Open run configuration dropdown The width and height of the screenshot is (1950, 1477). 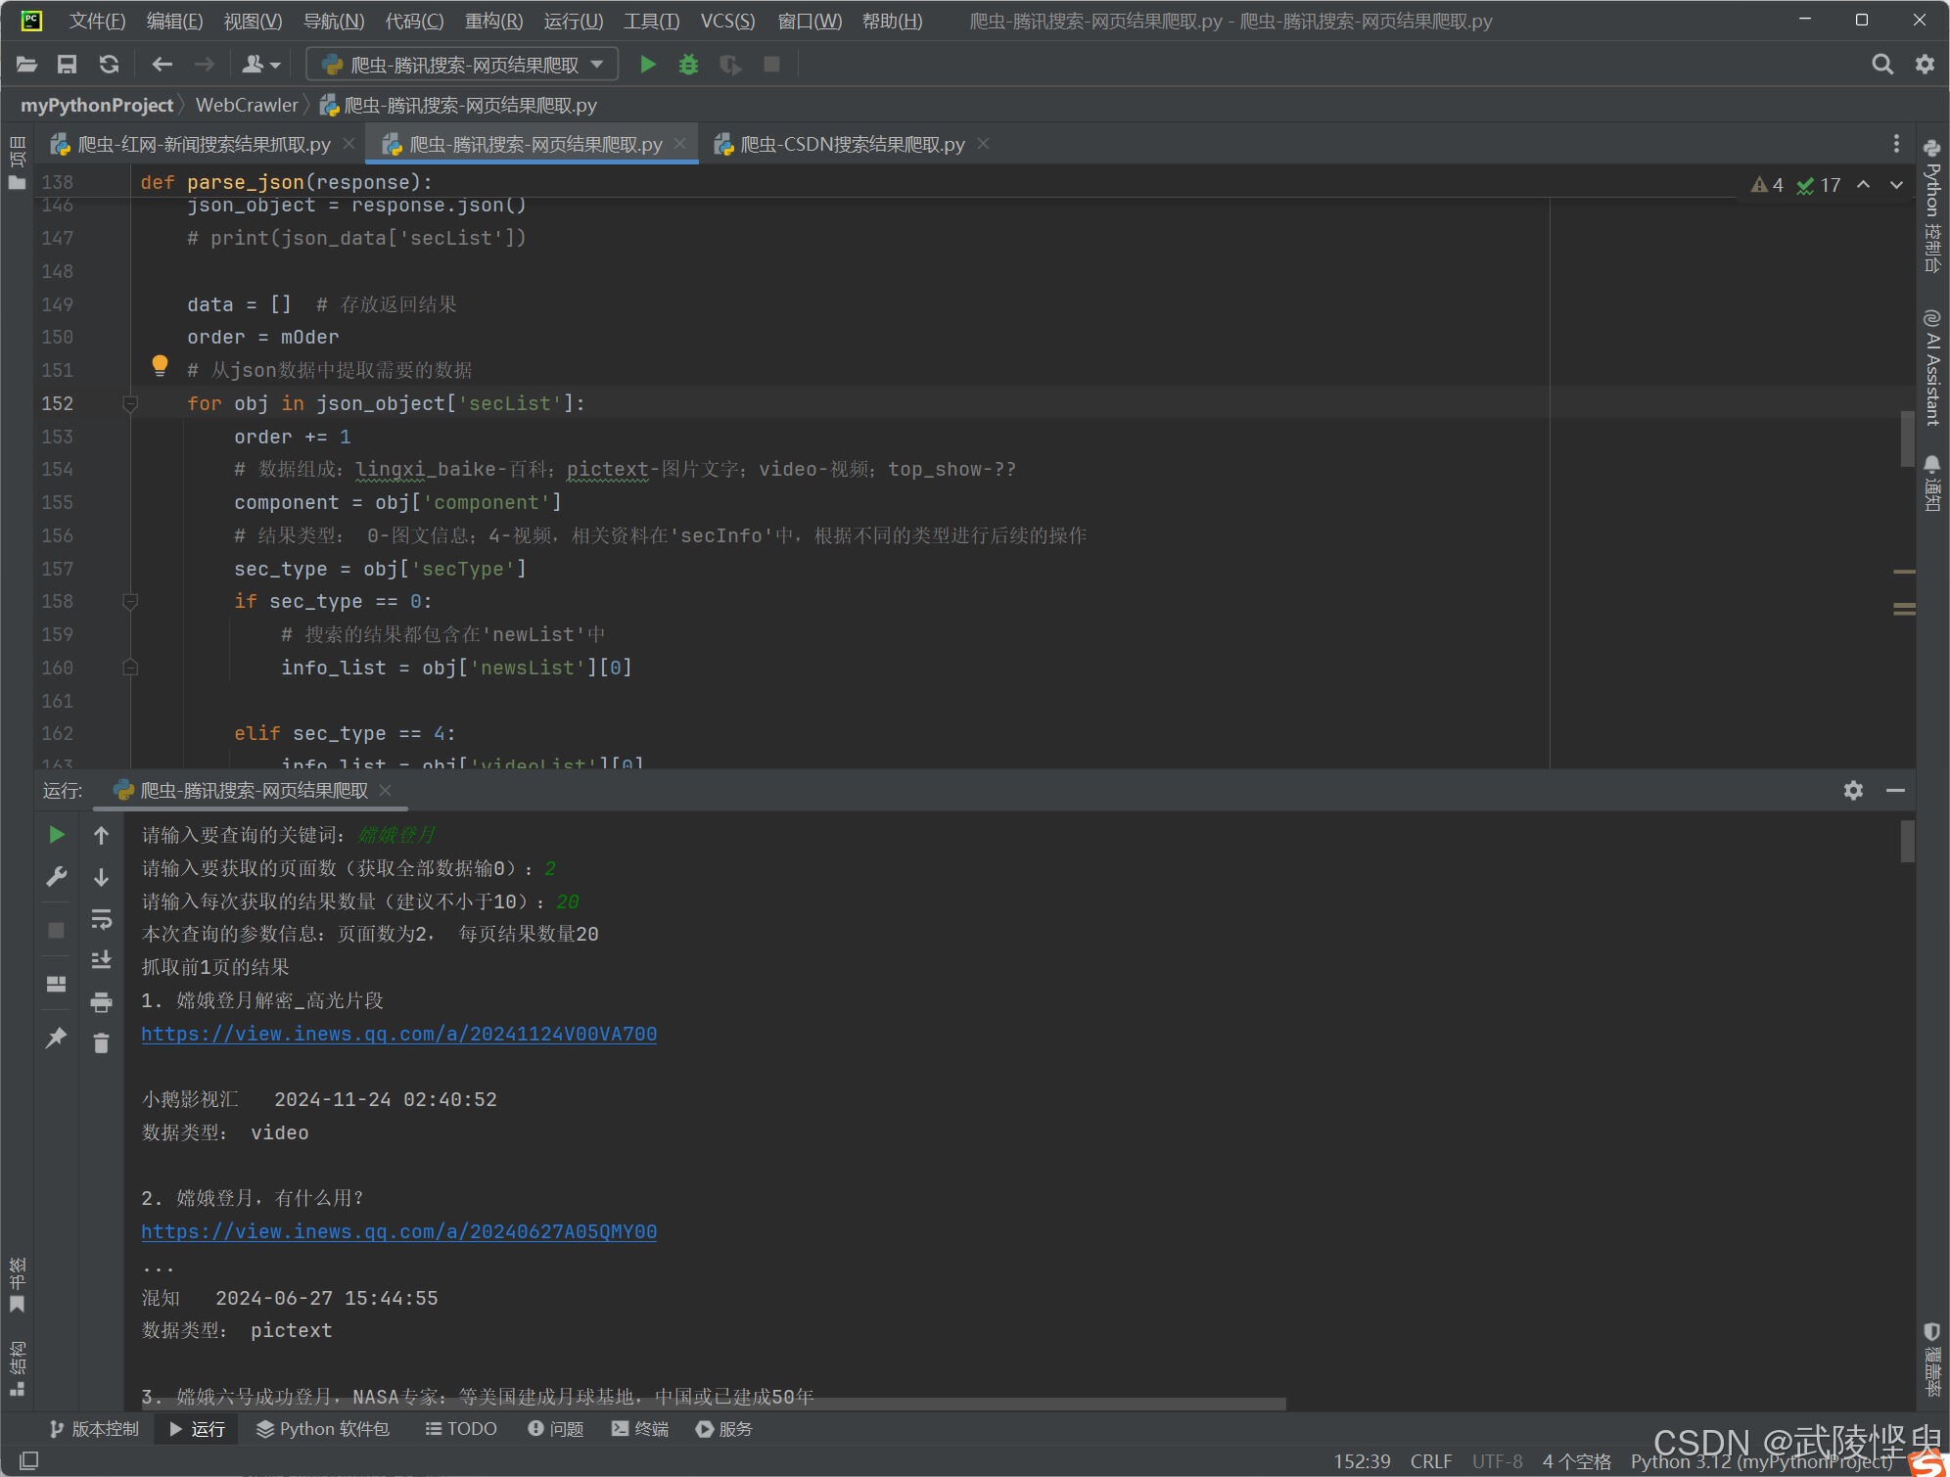462,65
